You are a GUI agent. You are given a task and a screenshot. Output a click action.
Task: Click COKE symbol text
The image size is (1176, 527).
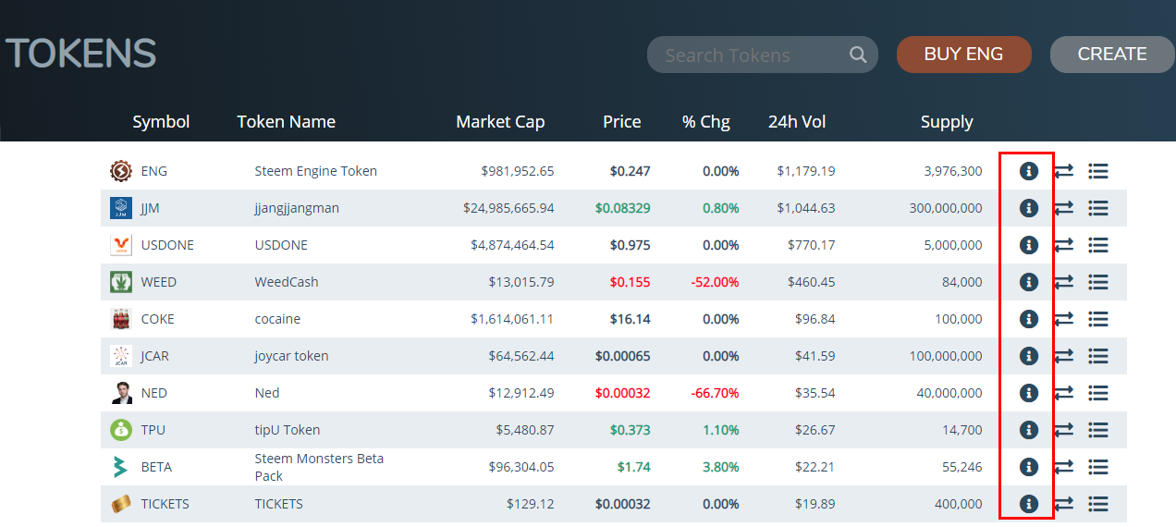coord(158,319)
